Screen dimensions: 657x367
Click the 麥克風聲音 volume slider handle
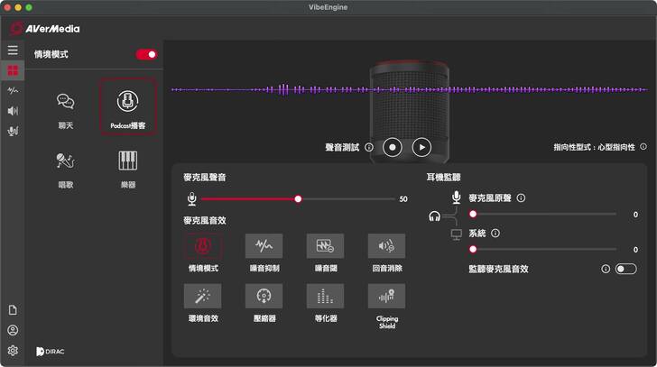(298, 199)
